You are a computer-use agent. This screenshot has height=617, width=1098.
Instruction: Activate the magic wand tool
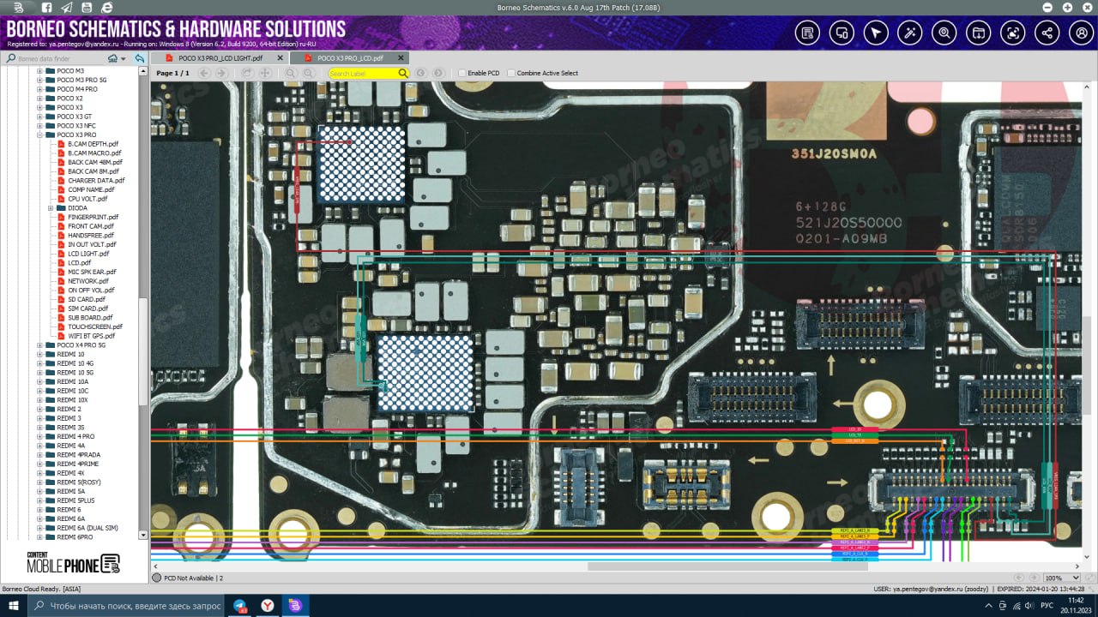click(x=909, y=33)
